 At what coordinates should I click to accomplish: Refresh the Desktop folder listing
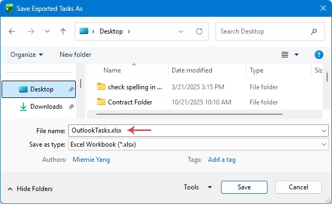pos(199,31)
